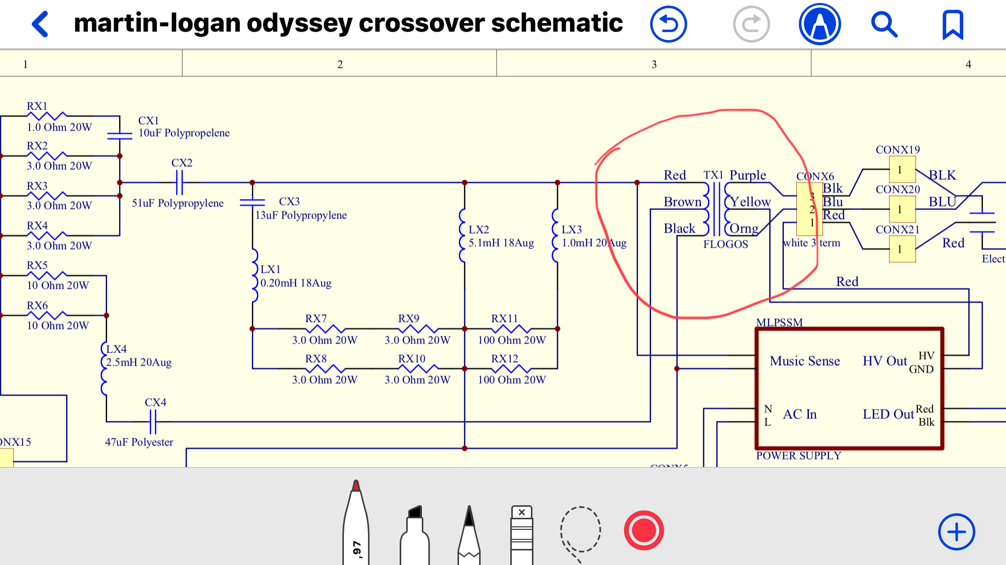Tap the HV Out label
1006x565 pixels.
(885, 361)
